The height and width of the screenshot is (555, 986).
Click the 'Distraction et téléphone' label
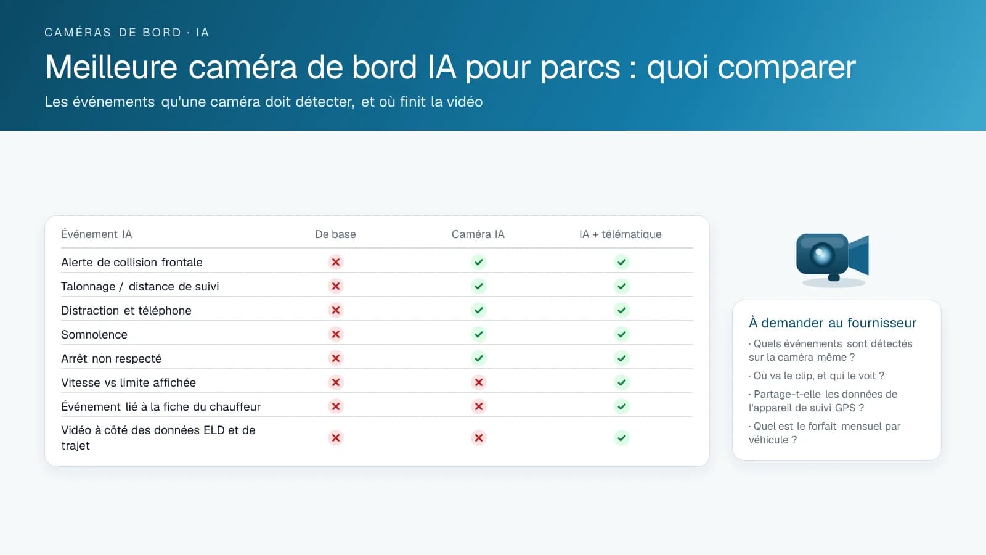[x=126, y=310]
